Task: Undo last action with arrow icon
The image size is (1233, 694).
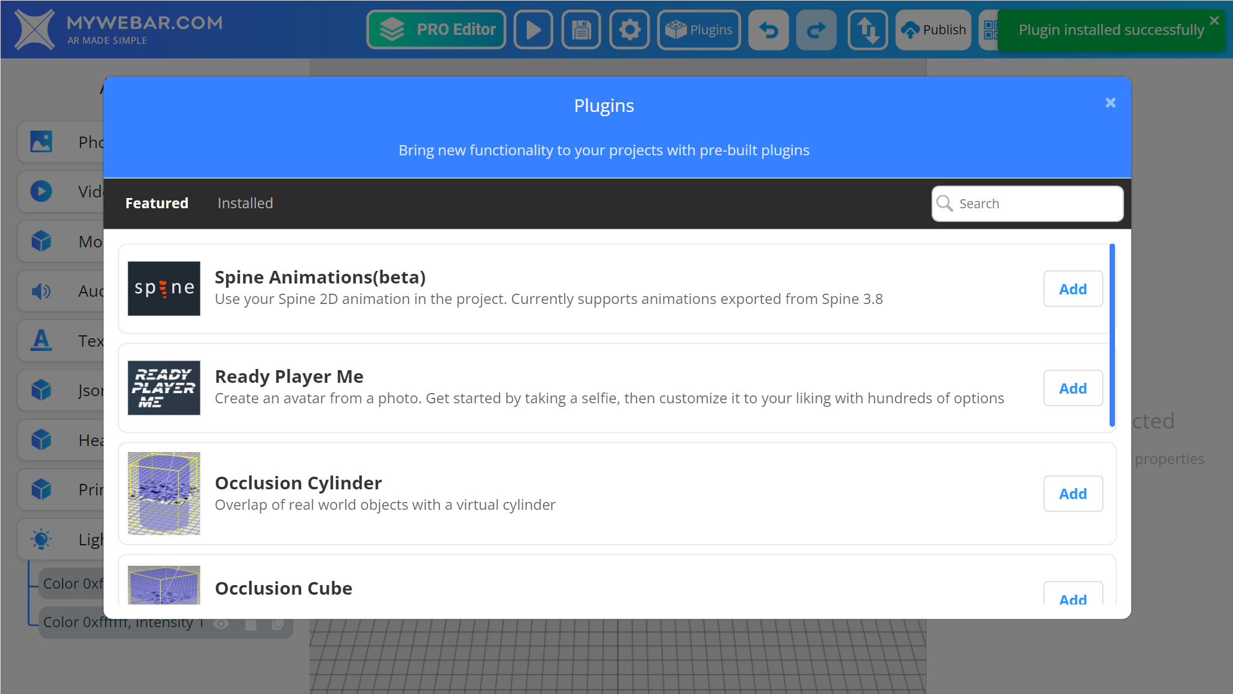Action: coord(768,29)
